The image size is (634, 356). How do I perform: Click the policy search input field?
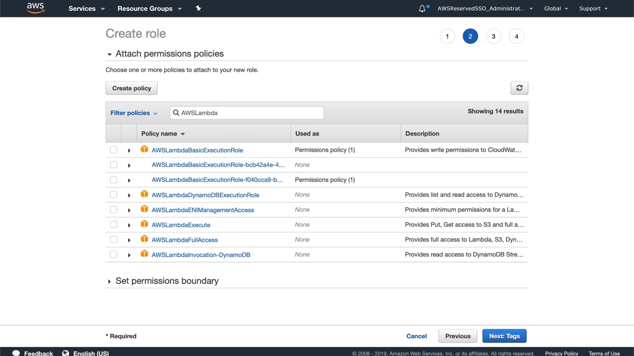pos(250,113)
